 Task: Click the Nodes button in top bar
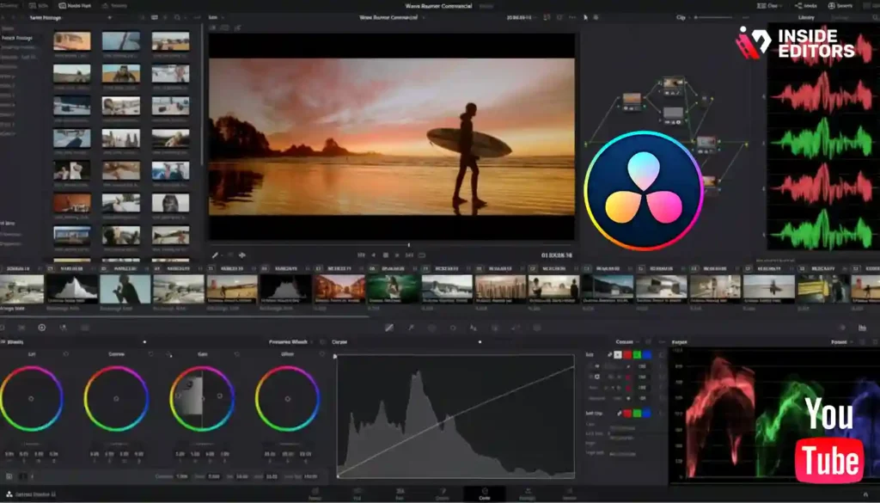point(806,6)
